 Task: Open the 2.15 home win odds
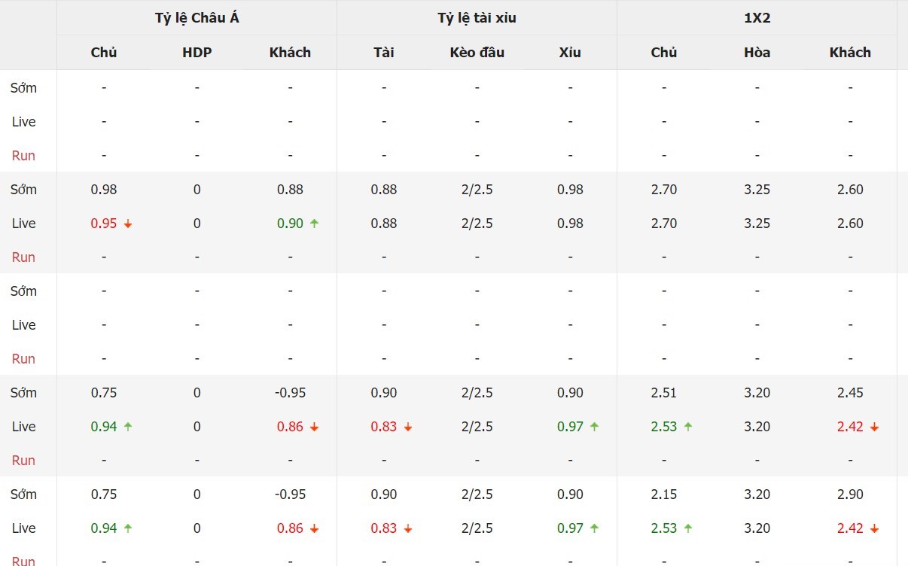[x=664, y=494]
